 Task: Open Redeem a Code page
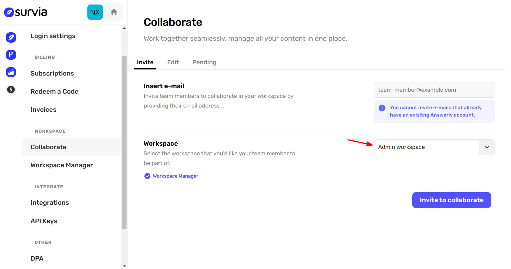(x=54, y=91)
